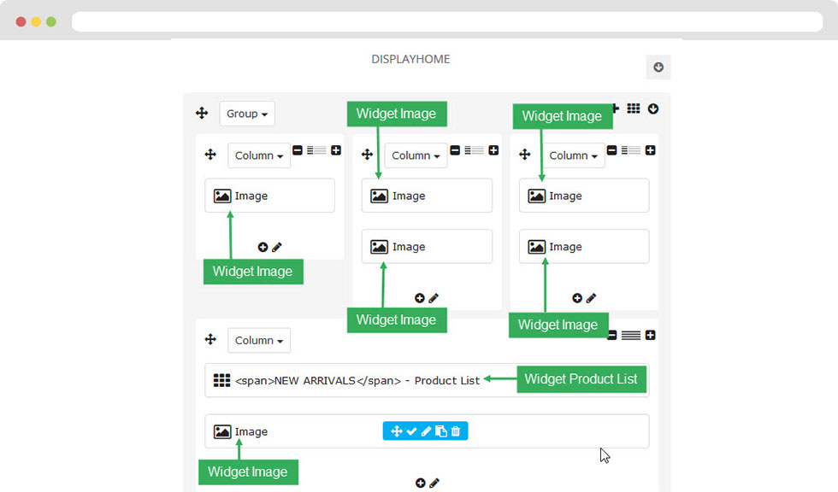This screenshot has height=492, width=838.
Task: Decrease first column width with minus icon
Action: tap(298, 150)
